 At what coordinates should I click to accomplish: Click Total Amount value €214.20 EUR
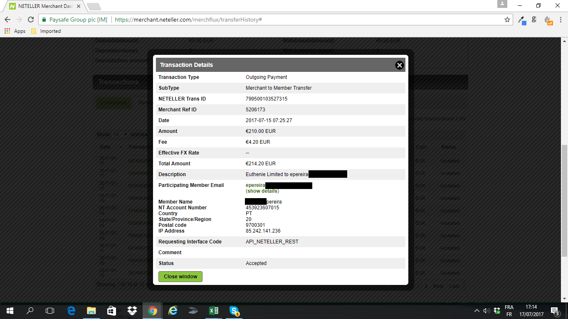[261, 164]
